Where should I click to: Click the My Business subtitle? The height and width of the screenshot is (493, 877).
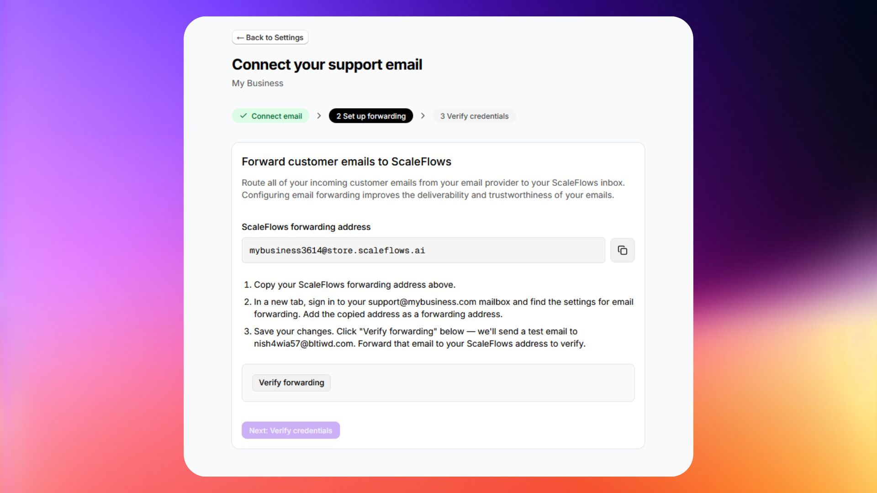258,83
